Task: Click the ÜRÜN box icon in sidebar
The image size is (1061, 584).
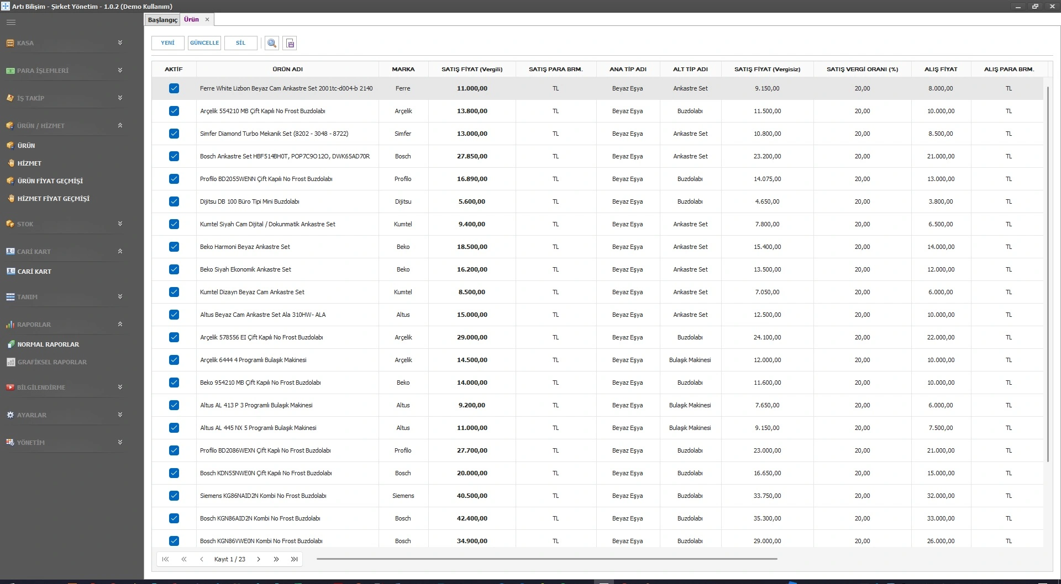Action: pos(10,146)
